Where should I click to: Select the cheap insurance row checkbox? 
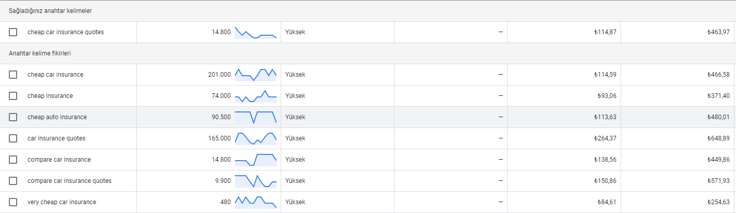[13, 96]
